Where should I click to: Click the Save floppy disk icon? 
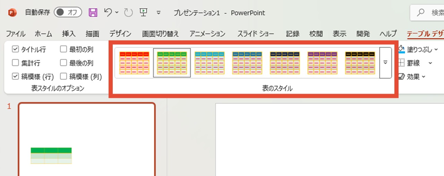pos(93,13)
